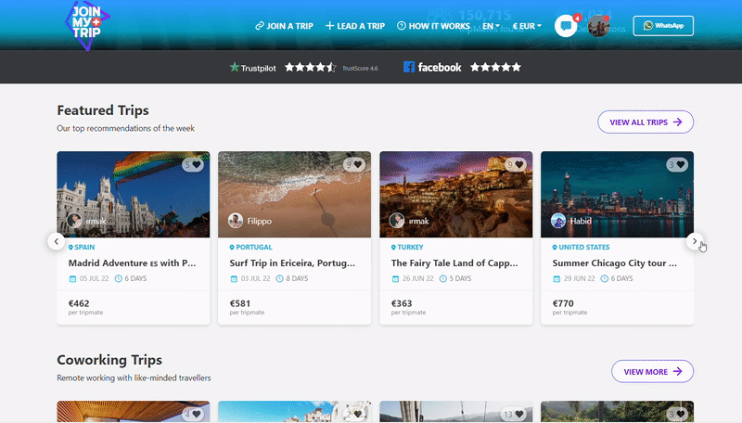
Task: Expand the EN language dropdown
Action: (x=492, y=26)
